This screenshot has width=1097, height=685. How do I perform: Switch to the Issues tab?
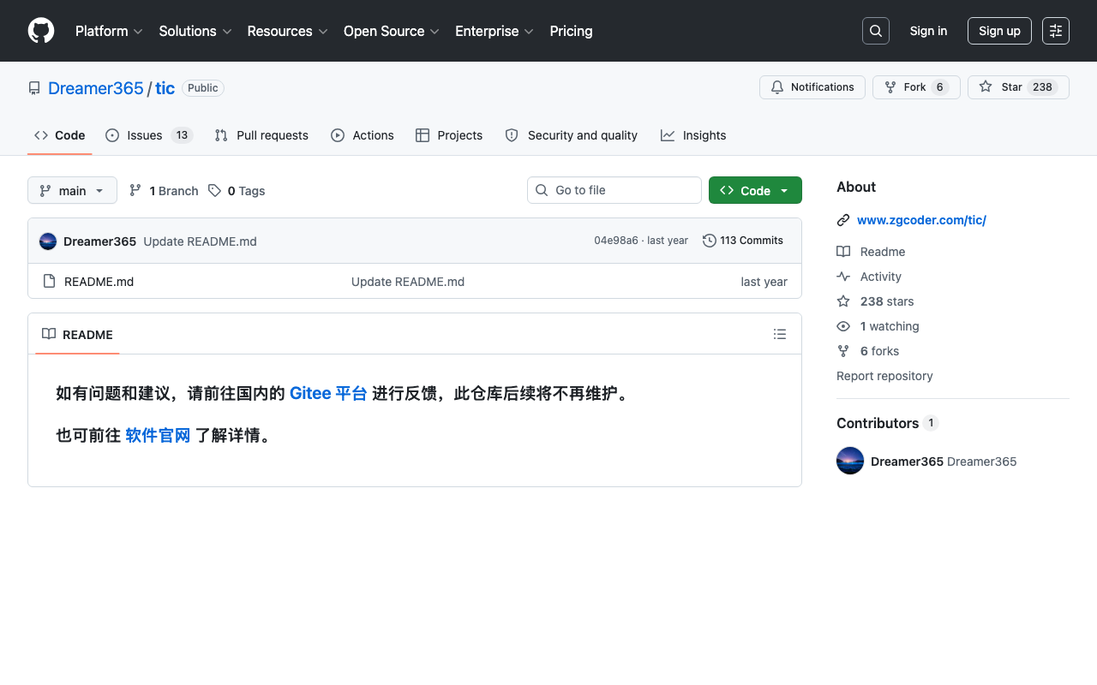click(x=149, y=135)
